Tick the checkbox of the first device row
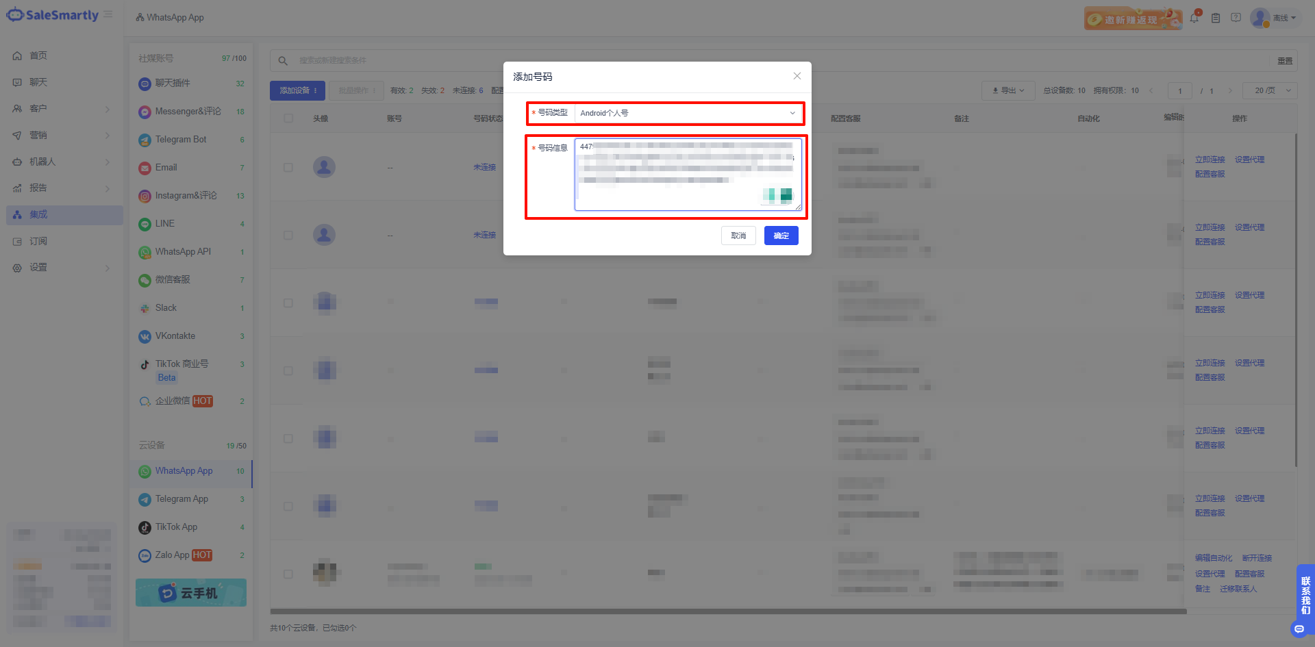Viewport: 1315px width, 647px height. [x=288, y=167]
